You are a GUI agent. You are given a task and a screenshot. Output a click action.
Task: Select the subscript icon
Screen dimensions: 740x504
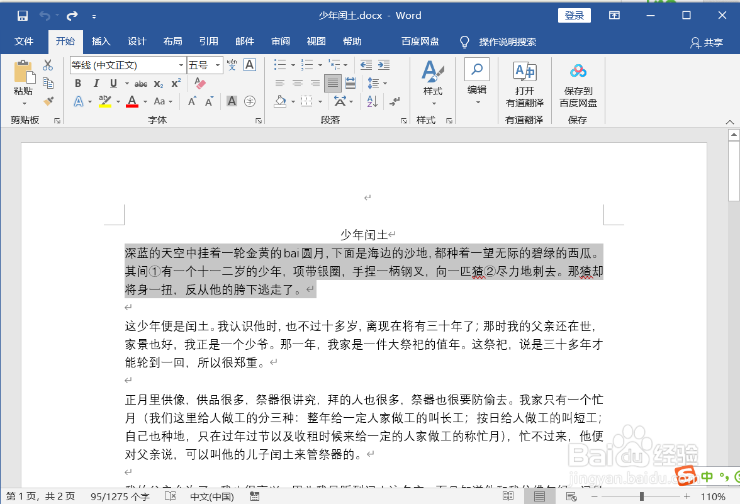158,83
